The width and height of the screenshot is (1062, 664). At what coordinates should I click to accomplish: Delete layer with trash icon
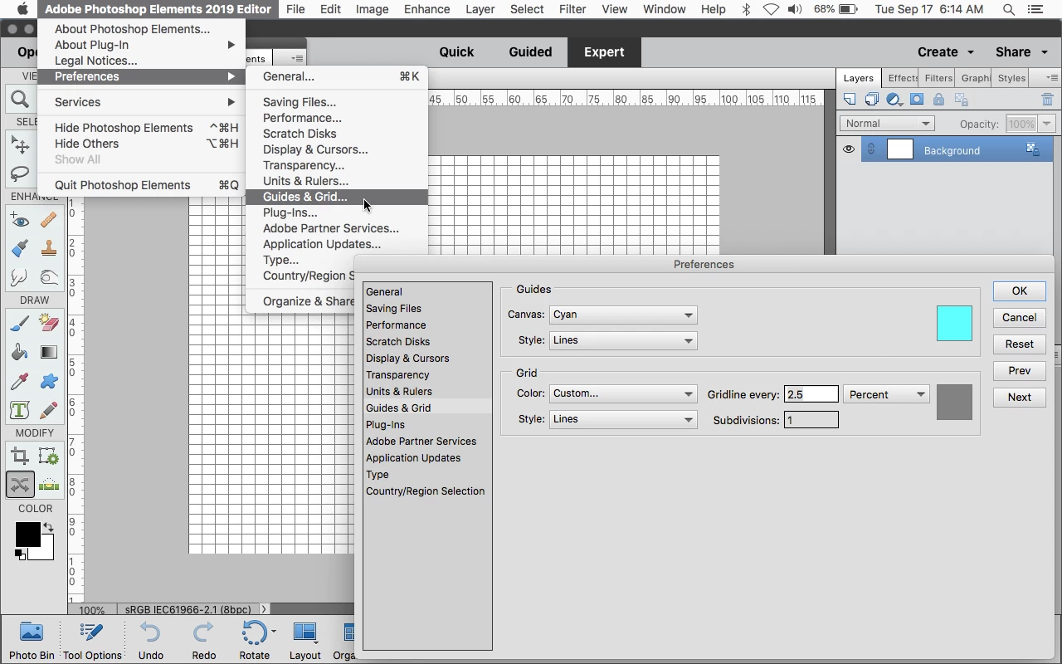pyautogui.click(x=1047, y=100)
